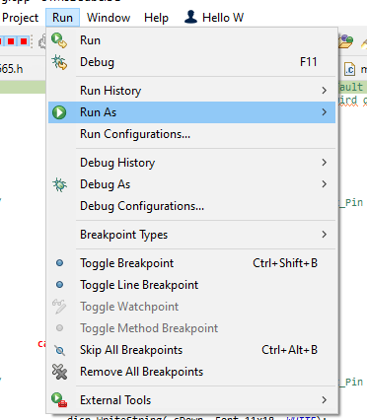Image resolution: width=367 pixels, height=420 pixels.
Task: Toggle Skip All Breakpoints entry
Action: click(x=191, y=350)
